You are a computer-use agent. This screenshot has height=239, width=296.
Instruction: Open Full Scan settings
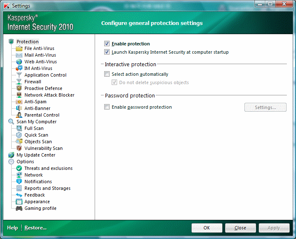coord(34,128)
